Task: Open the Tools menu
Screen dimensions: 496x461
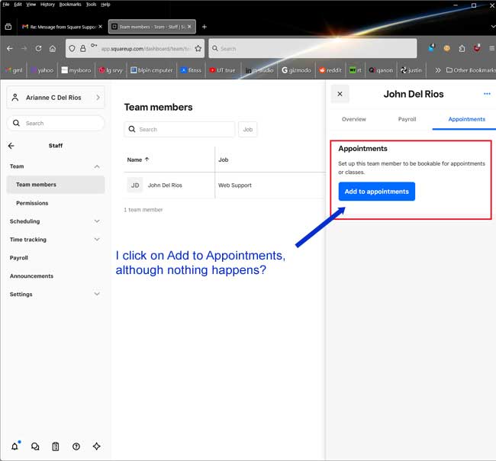Action: pyautogui.click(x=91, y=5)
